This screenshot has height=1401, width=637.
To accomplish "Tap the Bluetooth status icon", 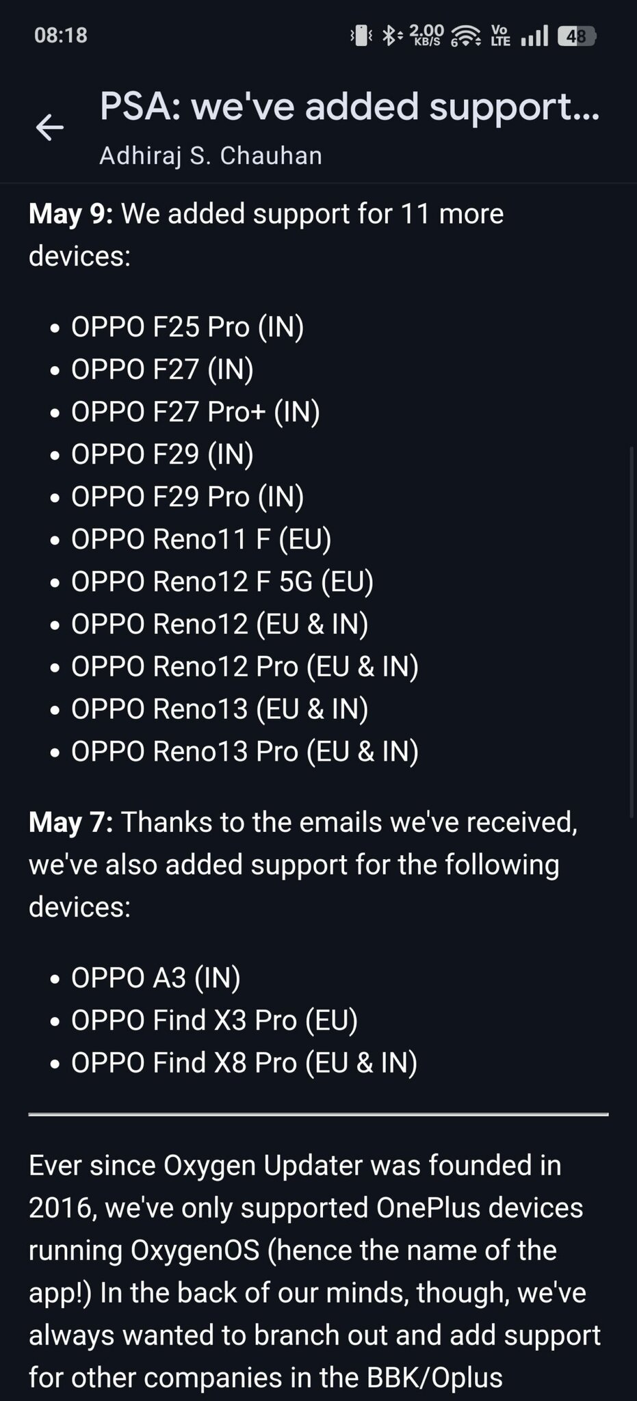I will 390,36.
